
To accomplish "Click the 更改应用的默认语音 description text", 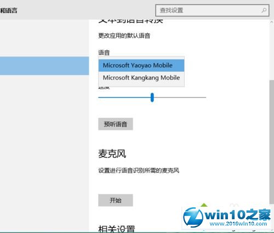I will tap(124, 36).
